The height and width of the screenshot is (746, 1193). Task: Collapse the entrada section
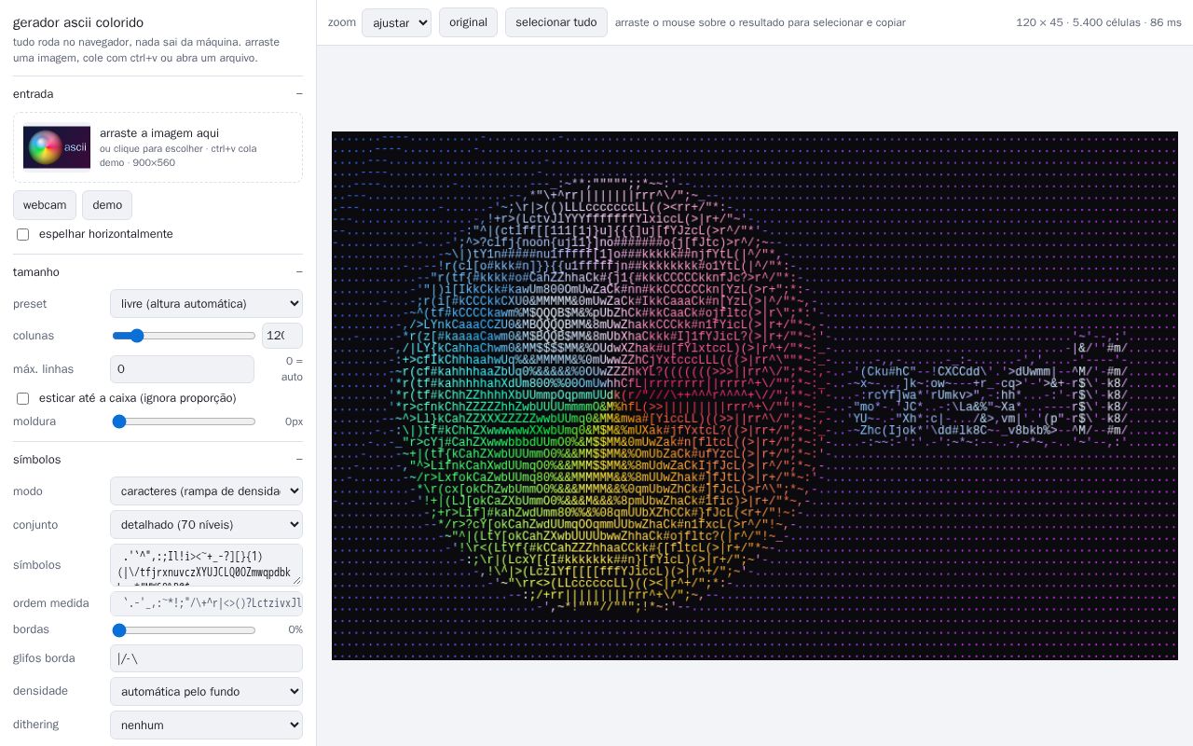click(x=158, y=94)
